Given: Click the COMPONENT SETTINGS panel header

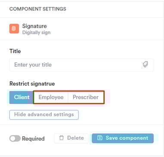Looking at the screenshot, I should [x=38, y=9].
